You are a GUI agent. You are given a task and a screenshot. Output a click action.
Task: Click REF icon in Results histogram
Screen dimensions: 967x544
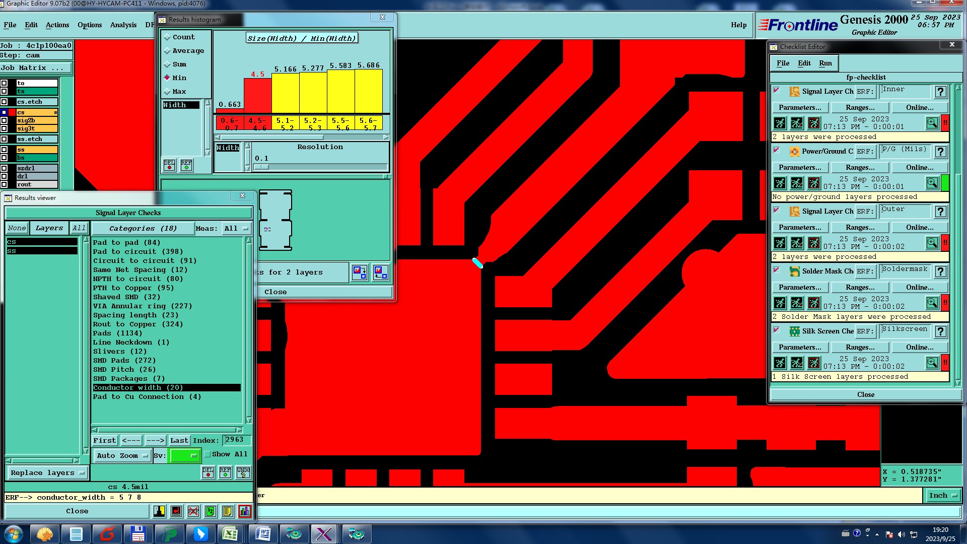[x=186, y=165]
